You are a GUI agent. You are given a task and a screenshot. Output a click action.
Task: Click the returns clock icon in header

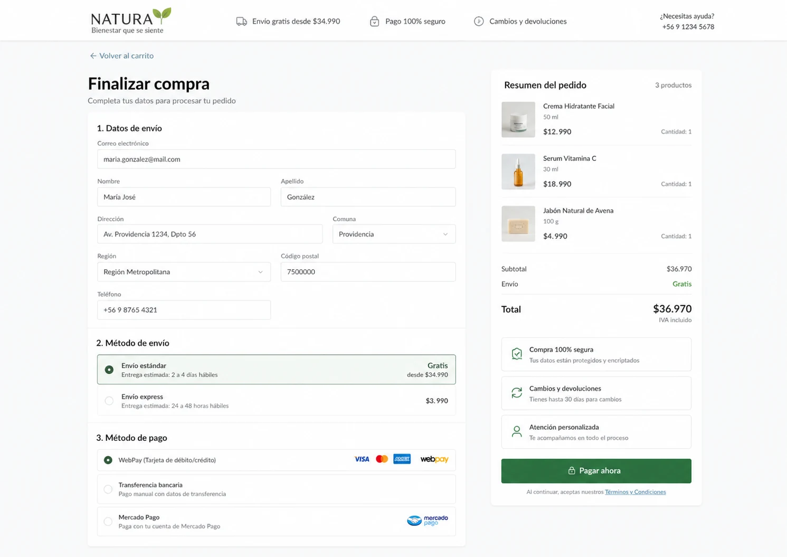[x=479, y=22]
